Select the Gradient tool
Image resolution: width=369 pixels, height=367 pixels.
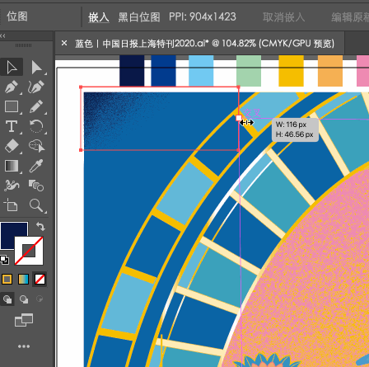coord(12,166)
